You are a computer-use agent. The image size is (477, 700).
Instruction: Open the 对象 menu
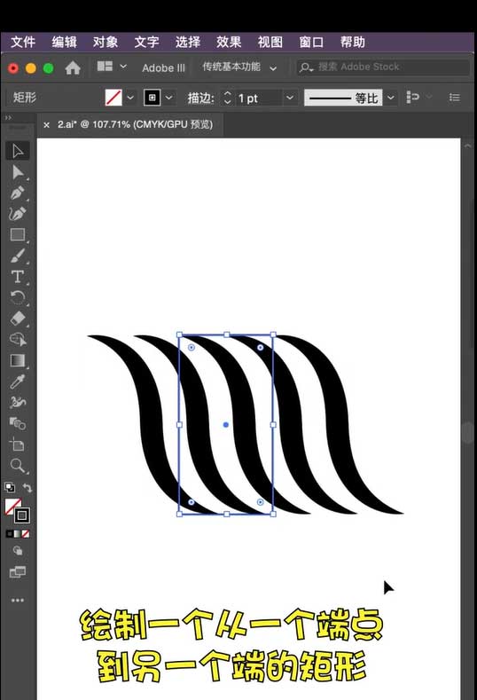tap(106, 43)
